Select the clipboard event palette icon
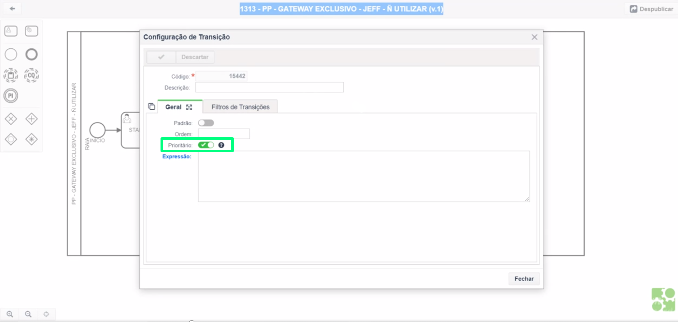The width and height of the screenshot is (678, 322). point(11,75)
